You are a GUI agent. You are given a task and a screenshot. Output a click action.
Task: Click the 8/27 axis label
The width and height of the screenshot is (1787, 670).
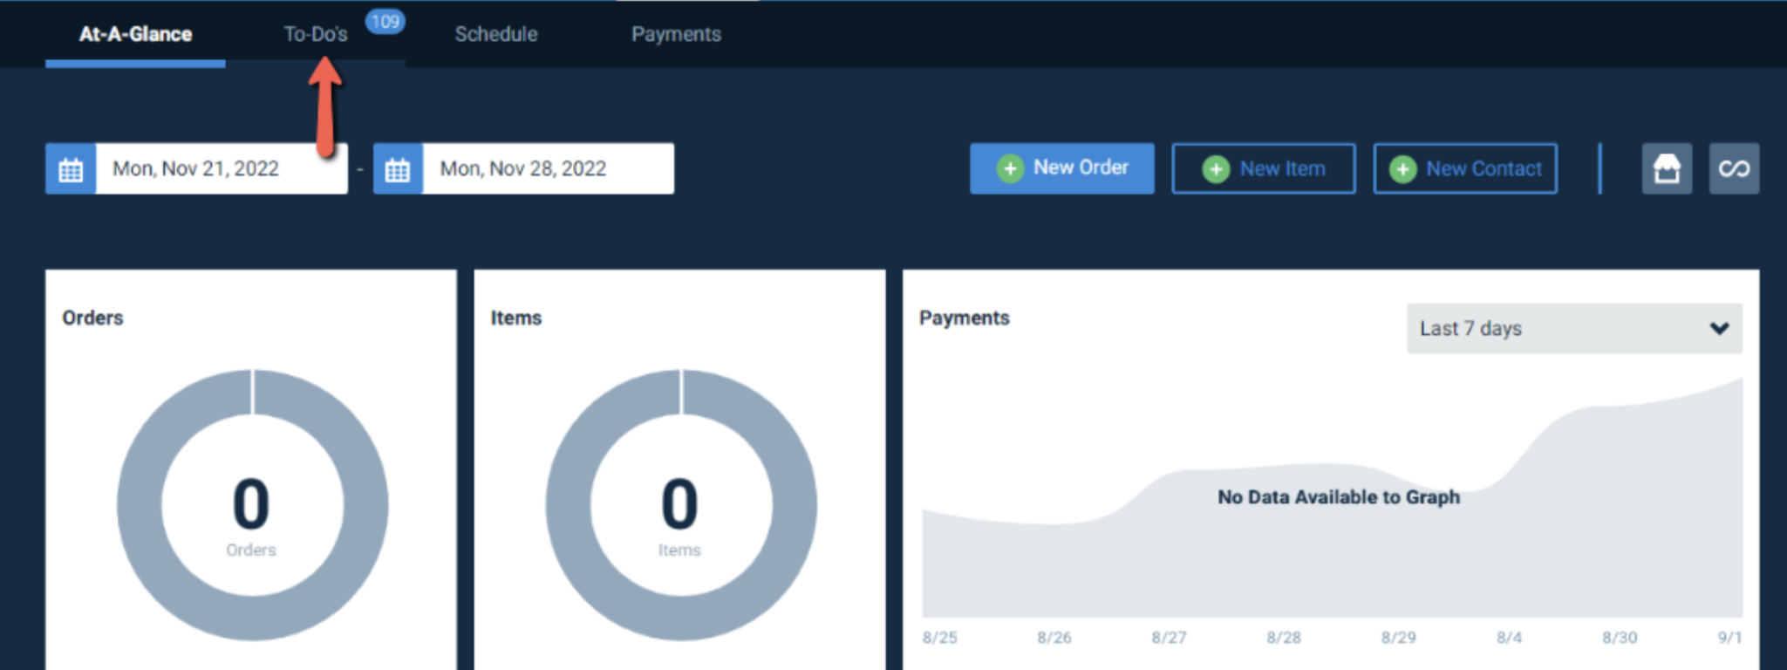tap(1169, 638)
